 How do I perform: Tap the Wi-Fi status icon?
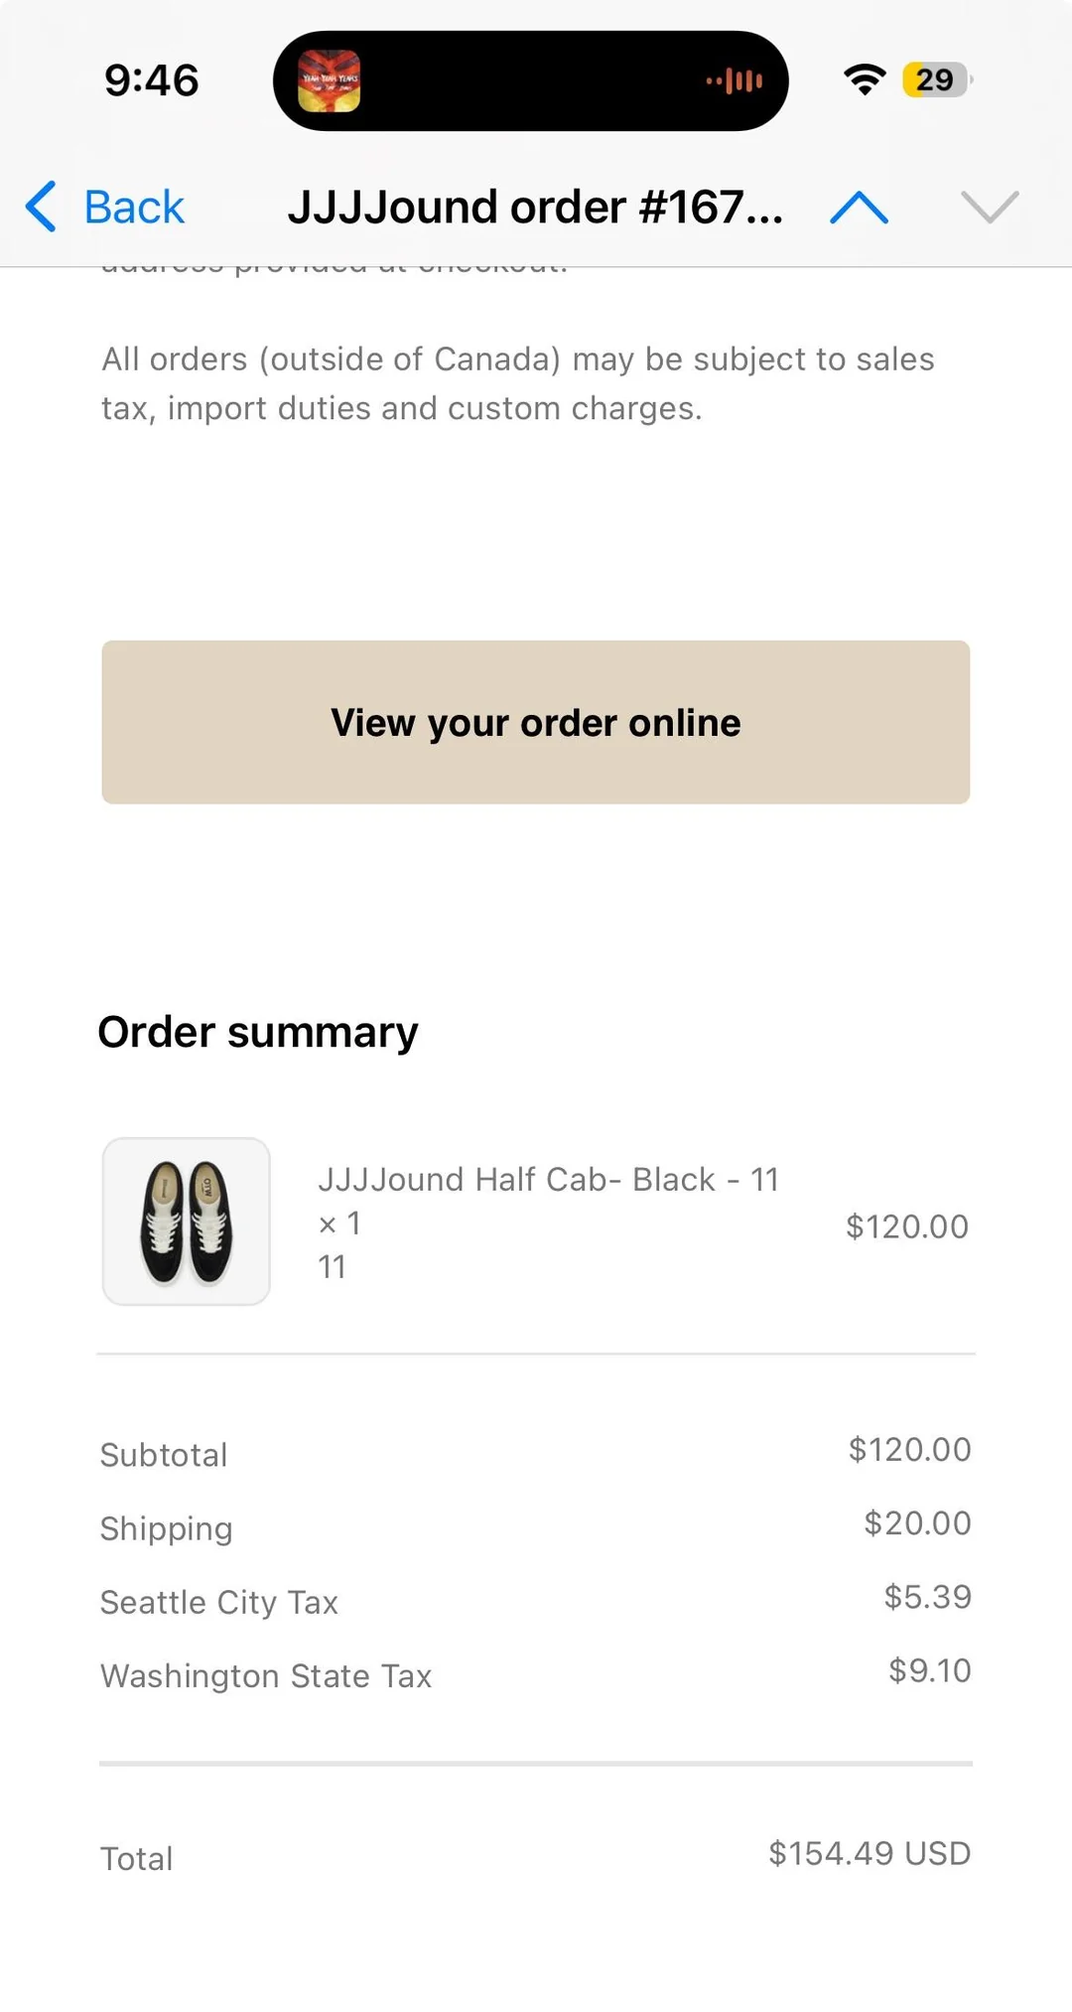coord(865,79)
